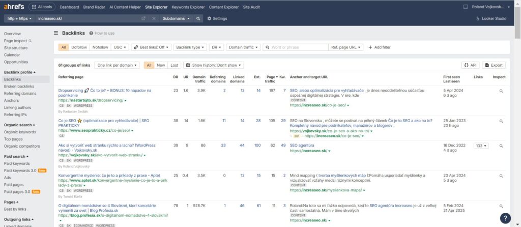Clear the URL with the X icon

click(154, 19)
